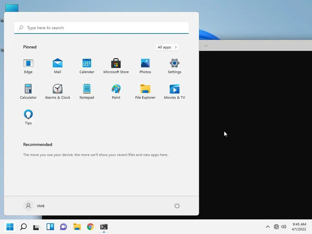The height and width of the screenshot is (234, 312).
Task: Open network status in system tray
Action: click(x=276, y=227)
